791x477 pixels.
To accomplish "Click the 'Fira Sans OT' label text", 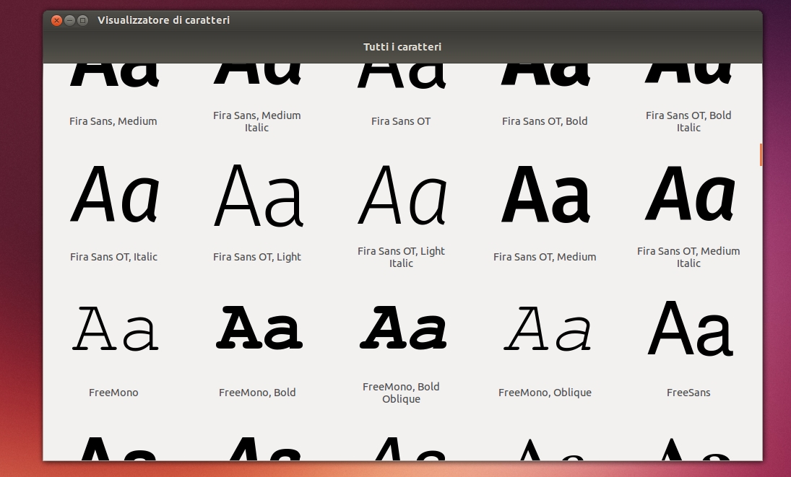I will tap(401, 121).
